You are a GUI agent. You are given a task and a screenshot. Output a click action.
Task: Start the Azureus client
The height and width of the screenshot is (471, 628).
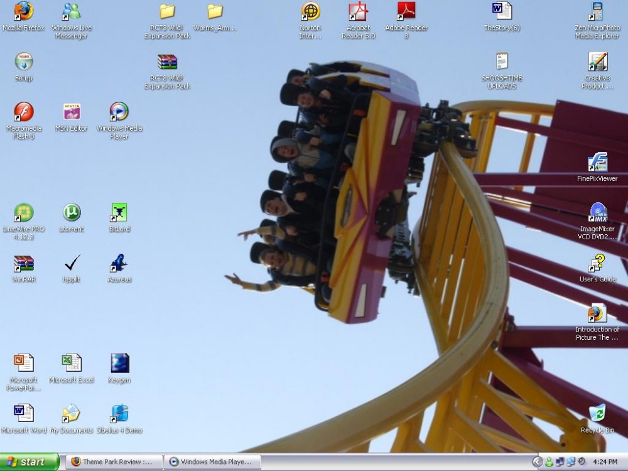click(x=119, y=264)
